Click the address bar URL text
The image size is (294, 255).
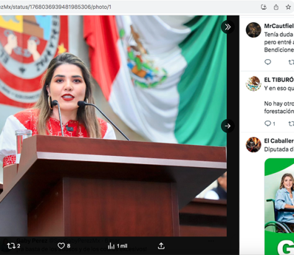(x=56, y=7)
